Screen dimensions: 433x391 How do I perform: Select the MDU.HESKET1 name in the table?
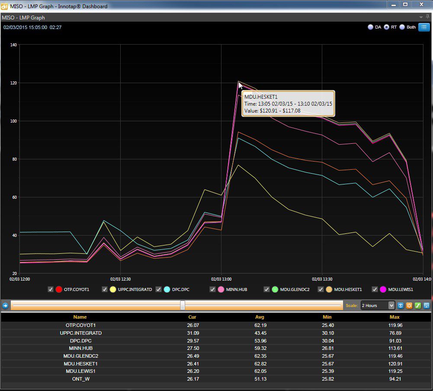(x=80, y=364)
